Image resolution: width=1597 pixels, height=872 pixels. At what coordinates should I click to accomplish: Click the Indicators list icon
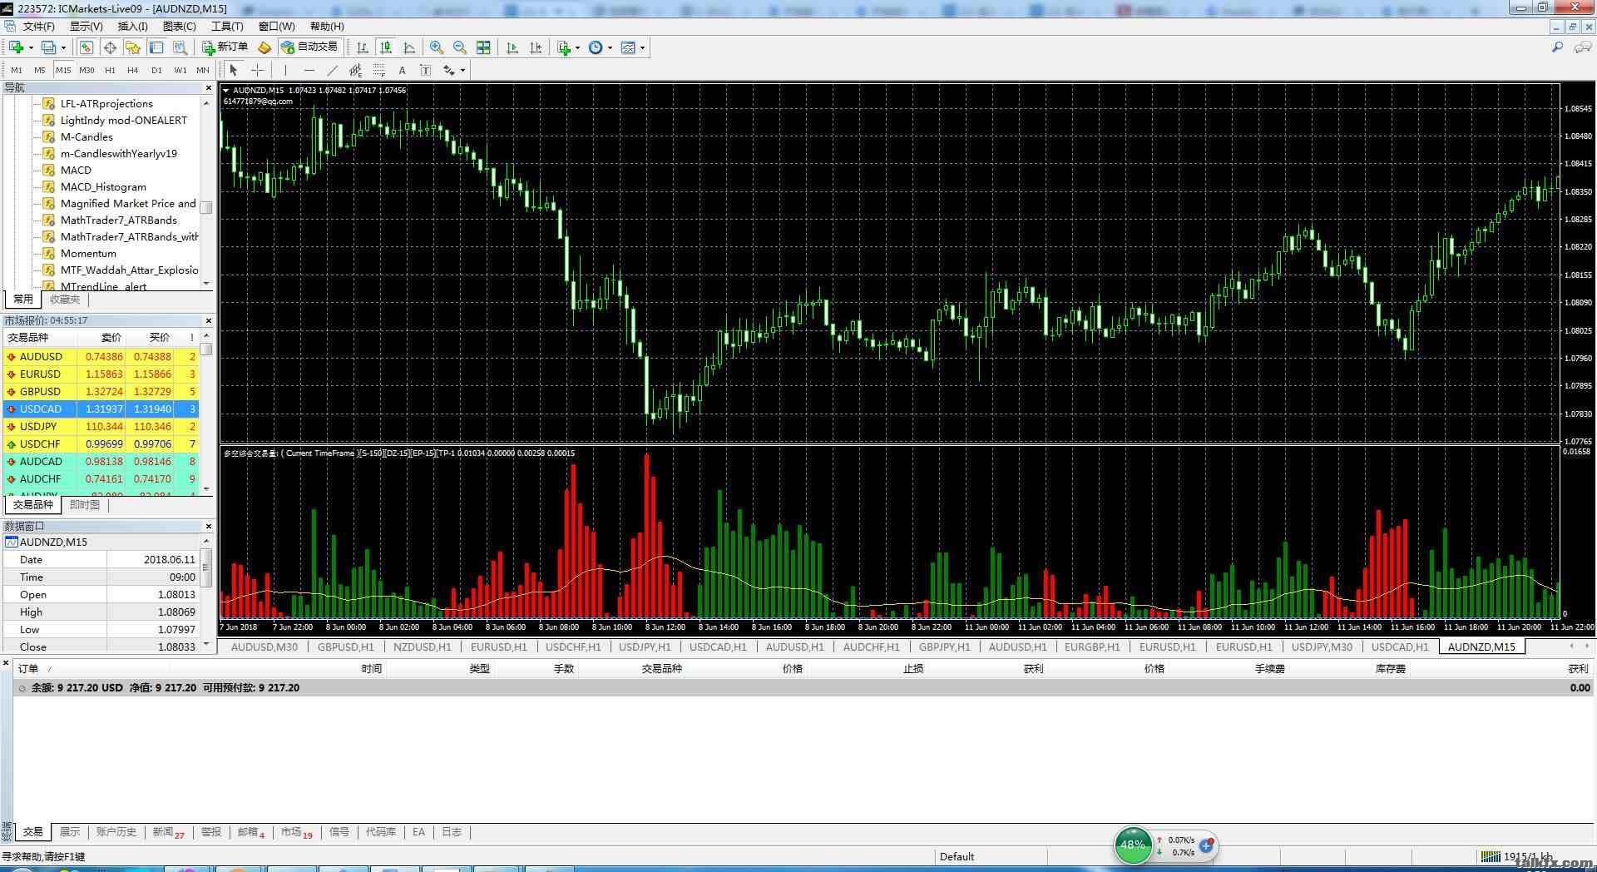pos(564,47)
